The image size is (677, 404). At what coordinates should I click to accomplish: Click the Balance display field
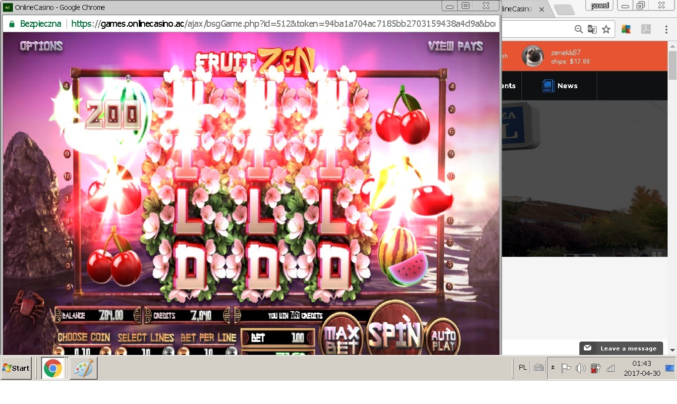[98, 315]
